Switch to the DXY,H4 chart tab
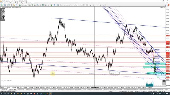The width and height of the screenshot is (170, 95). coord(84,89)
